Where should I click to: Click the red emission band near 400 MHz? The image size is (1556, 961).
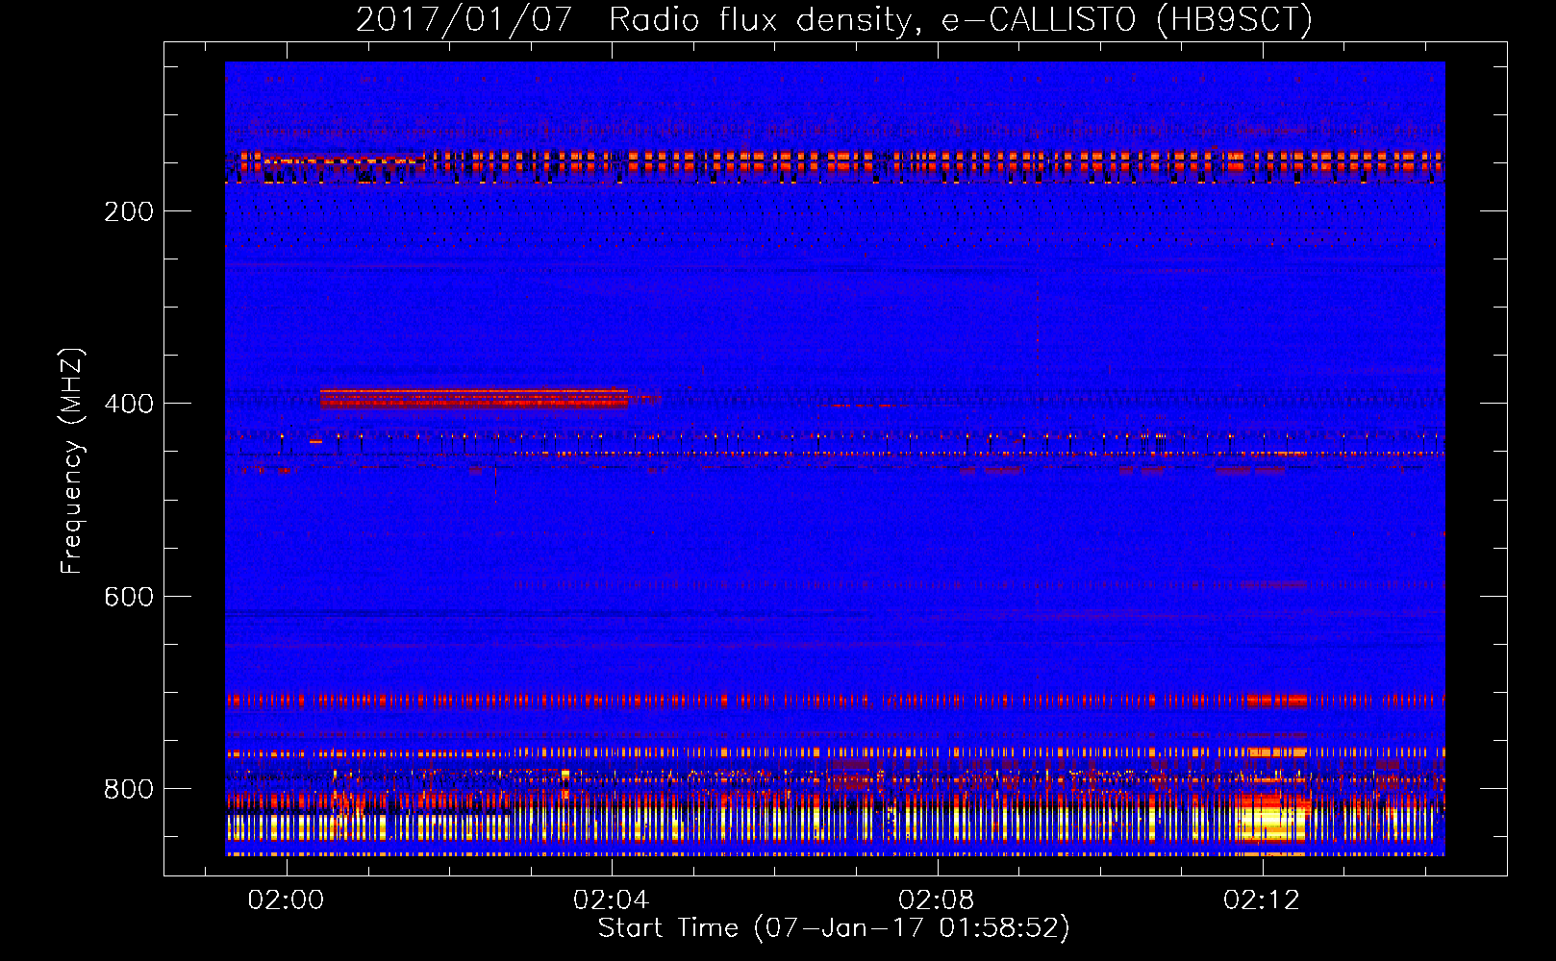coord(474,398)
